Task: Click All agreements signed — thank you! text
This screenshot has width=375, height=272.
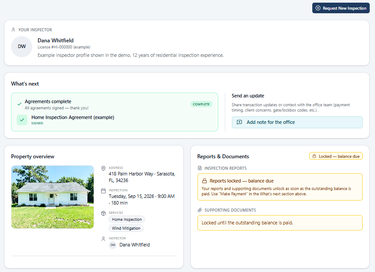Action: pos(57,108)
